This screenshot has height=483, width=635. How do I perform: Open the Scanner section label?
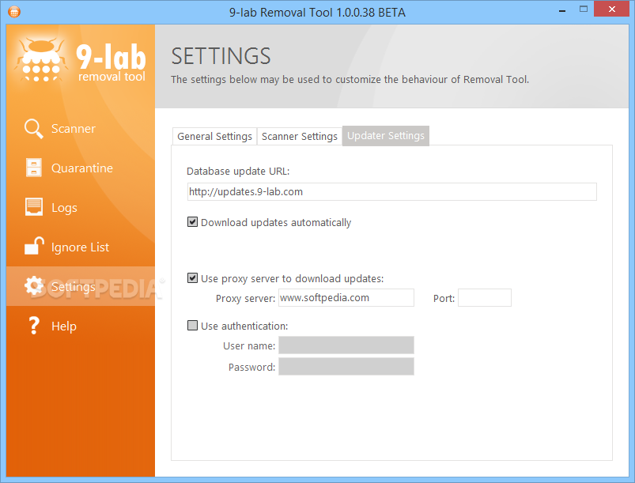tap(74, 129)
